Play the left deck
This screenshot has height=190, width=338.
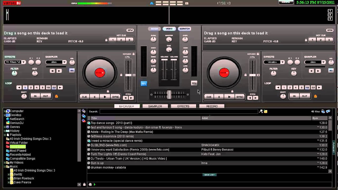tap(105, 97)
